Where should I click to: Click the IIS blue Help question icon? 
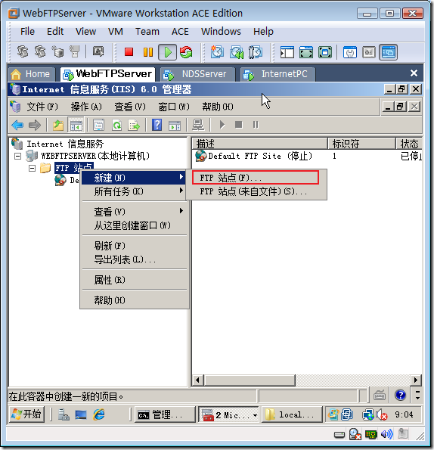tap(157, 125)
